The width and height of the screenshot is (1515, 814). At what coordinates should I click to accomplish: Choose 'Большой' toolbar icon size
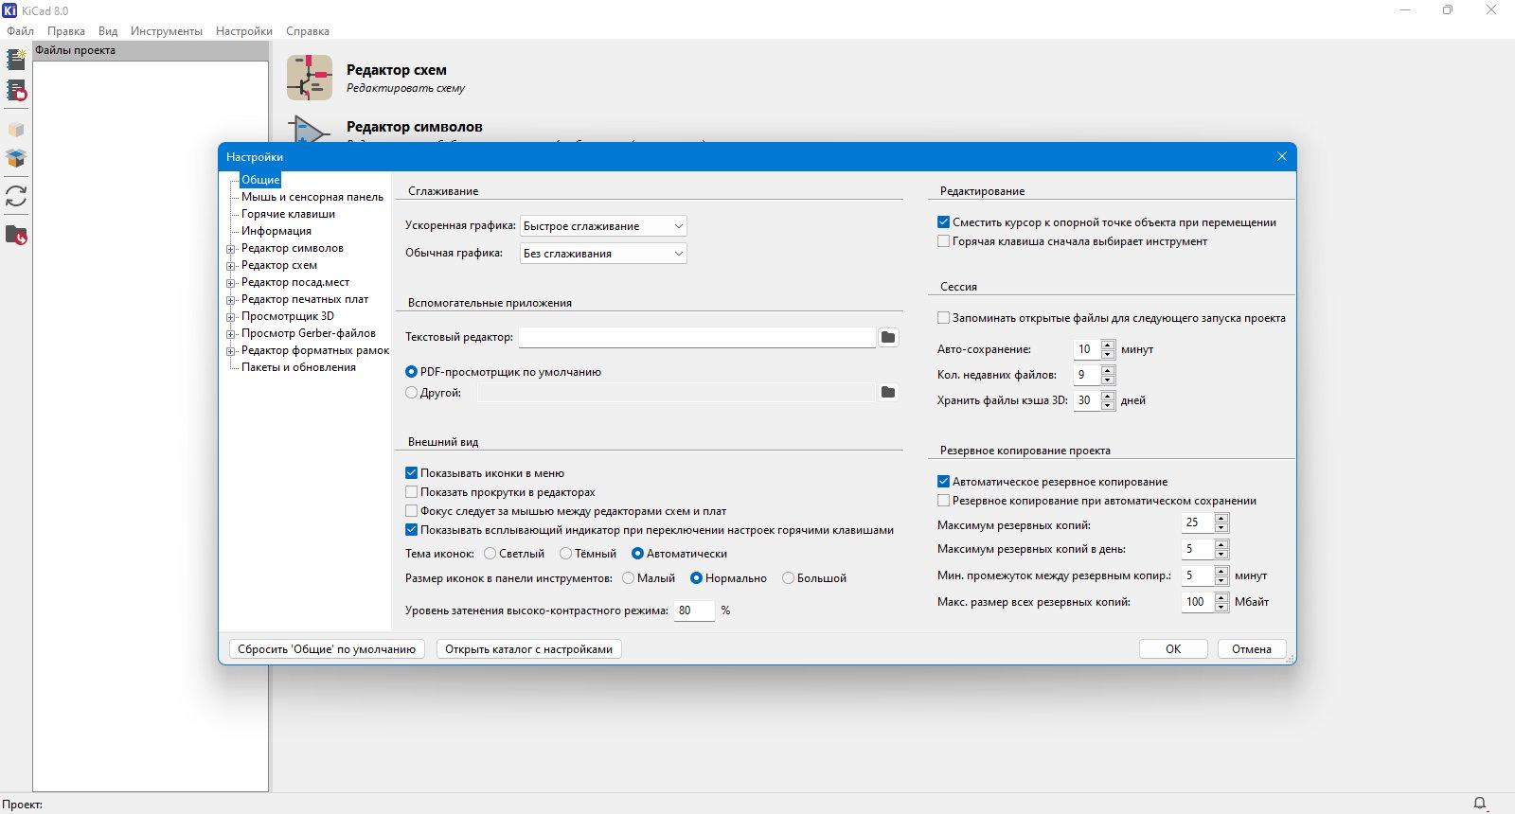click(x=788, y=578)
